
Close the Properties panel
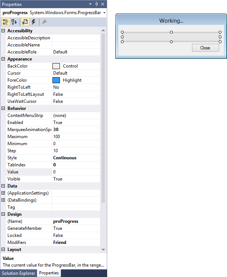coord(103,4)
